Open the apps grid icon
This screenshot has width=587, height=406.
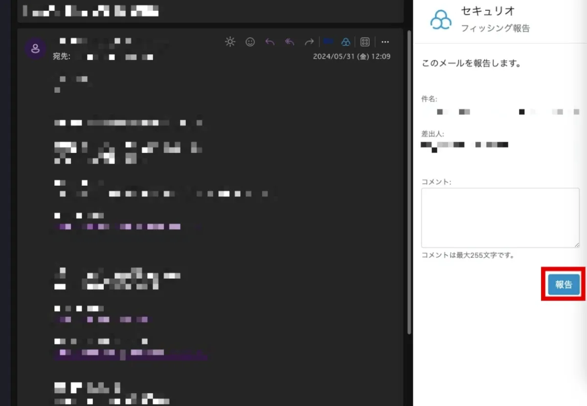(x=365, y=42)
